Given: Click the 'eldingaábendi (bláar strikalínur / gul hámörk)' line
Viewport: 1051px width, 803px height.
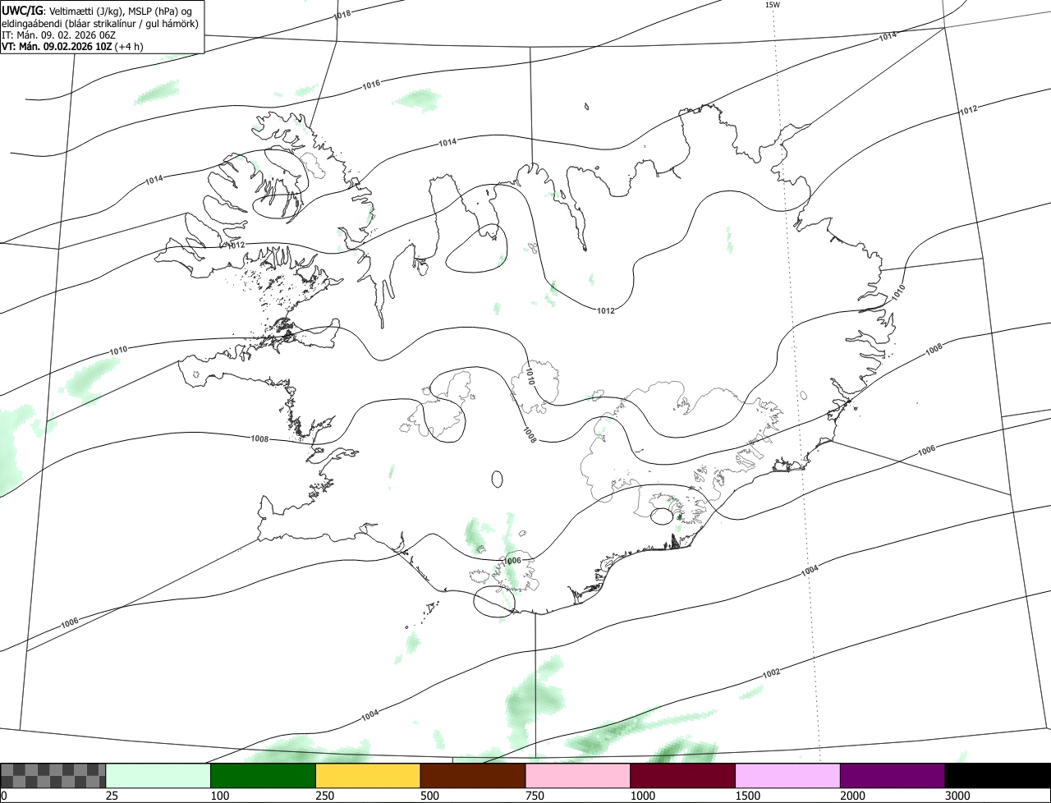Looking at the screenshot, I should [x=100, y=23].
